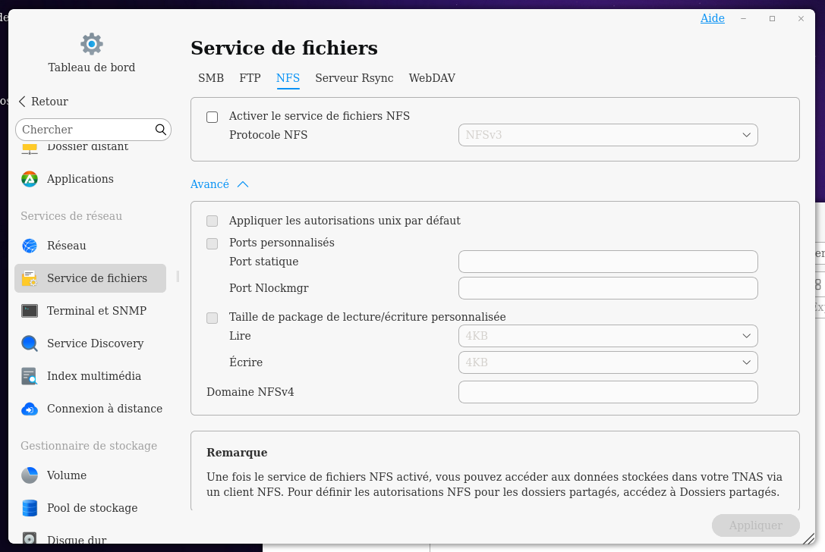Viewport: 825px width, 552px height.
Task: Open Pool de stockage database icon
Action: coord(30,508)
